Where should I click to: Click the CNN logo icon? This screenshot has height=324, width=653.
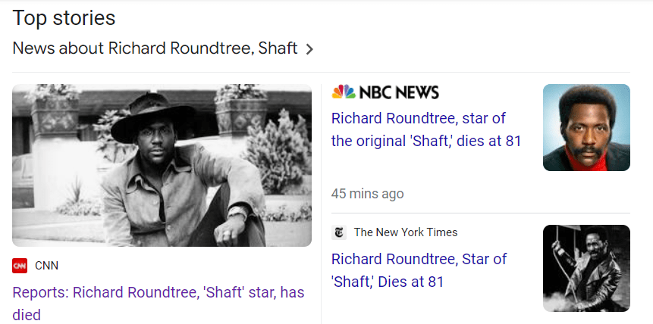[x=20, y=266]
